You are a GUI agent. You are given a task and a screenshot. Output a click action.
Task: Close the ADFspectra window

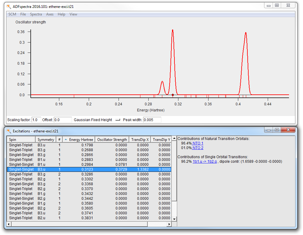pos(288,5)
